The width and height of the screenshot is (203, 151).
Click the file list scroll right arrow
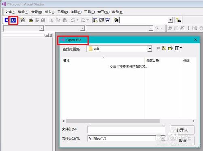click(194, 121)
